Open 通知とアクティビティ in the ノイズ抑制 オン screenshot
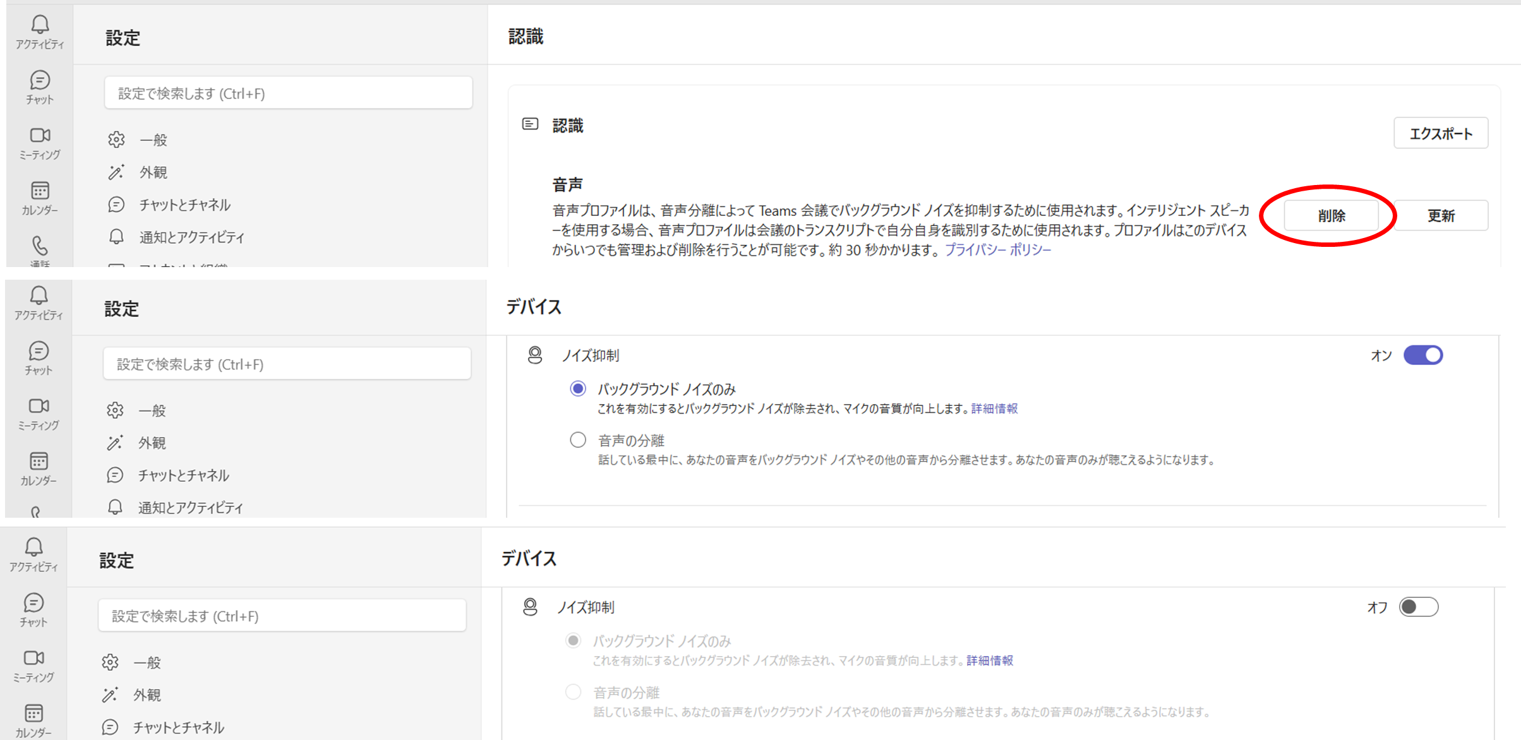The image size is (1521, 740). [x=191, y=507]
